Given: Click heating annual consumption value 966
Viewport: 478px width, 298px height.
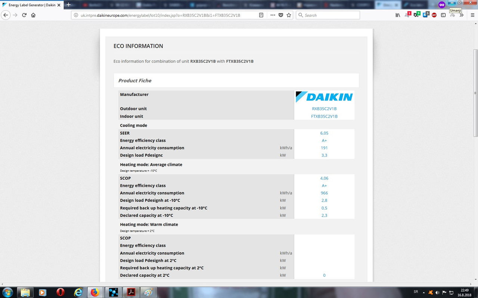Looking at the screenshot, I should (x=324, y=193).
